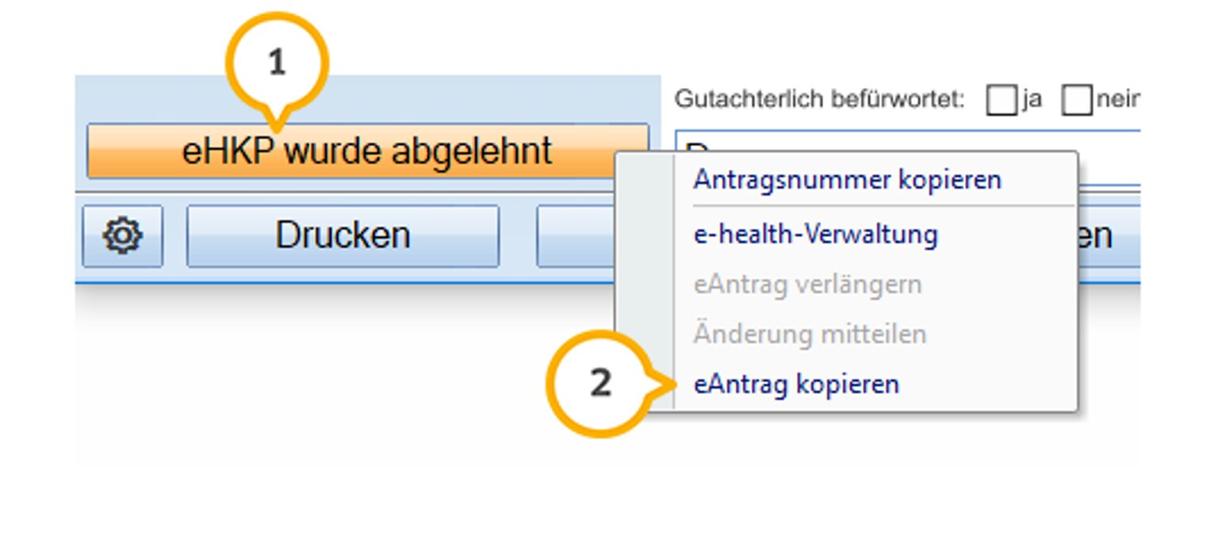Tick the 'ja' checkbox
The width and height of the screenshot is (1218, 543).
1002,101
